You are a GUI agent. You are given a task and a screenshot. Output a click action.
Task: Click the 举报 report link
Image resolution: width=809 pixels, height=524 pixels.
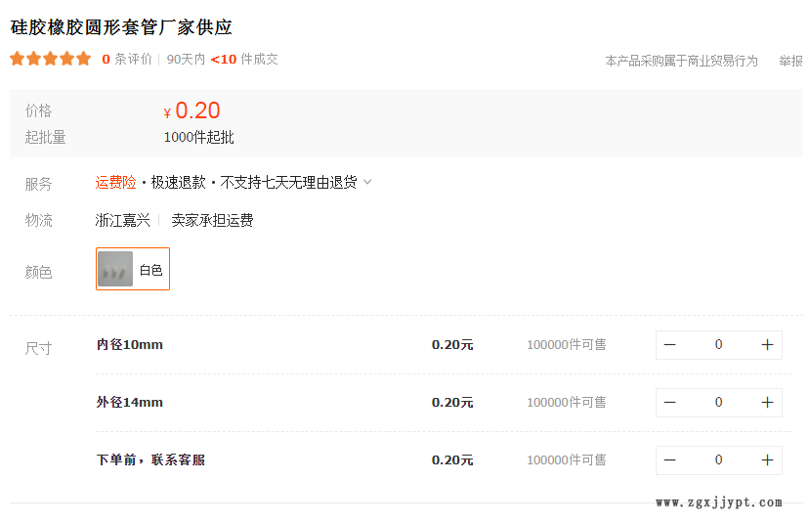click(x=790, y=61)
